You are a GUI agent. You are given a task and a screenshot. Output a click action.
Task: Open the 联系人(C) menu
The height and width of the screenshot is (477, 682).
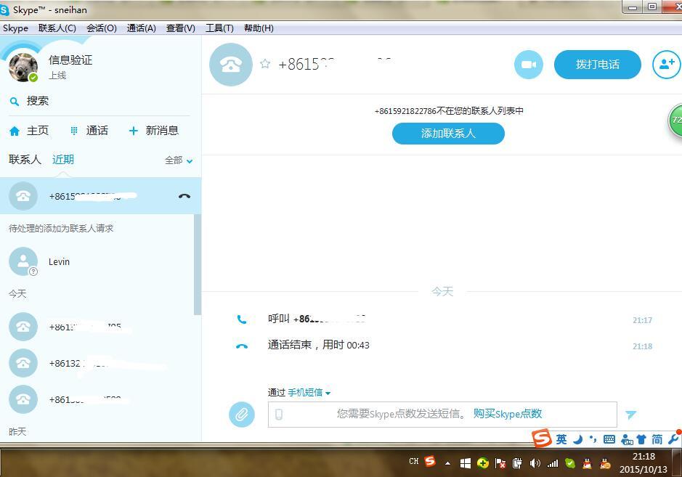click(57, 28)
